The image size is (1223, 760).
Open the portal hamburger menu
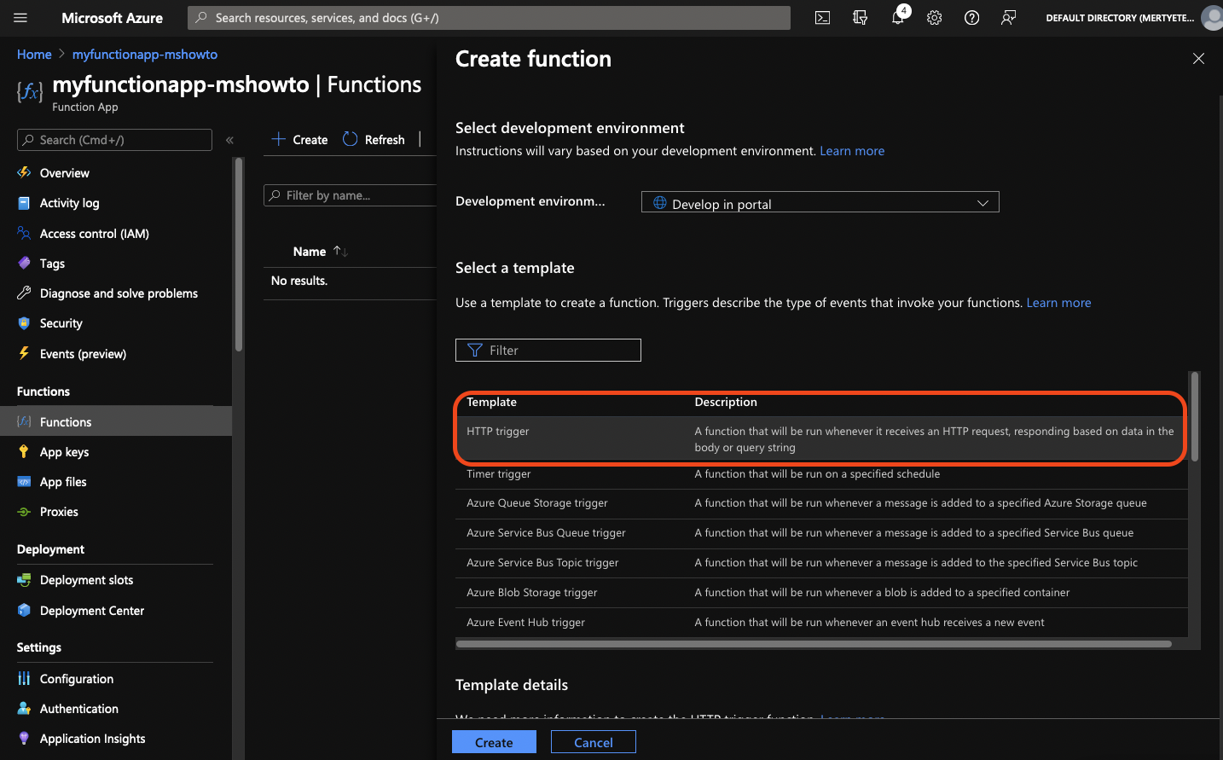(x=20, y=18)
